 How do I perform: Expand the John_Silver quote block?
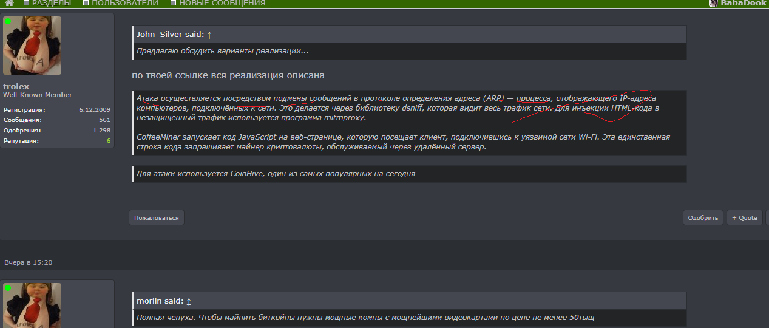[409, 51]
